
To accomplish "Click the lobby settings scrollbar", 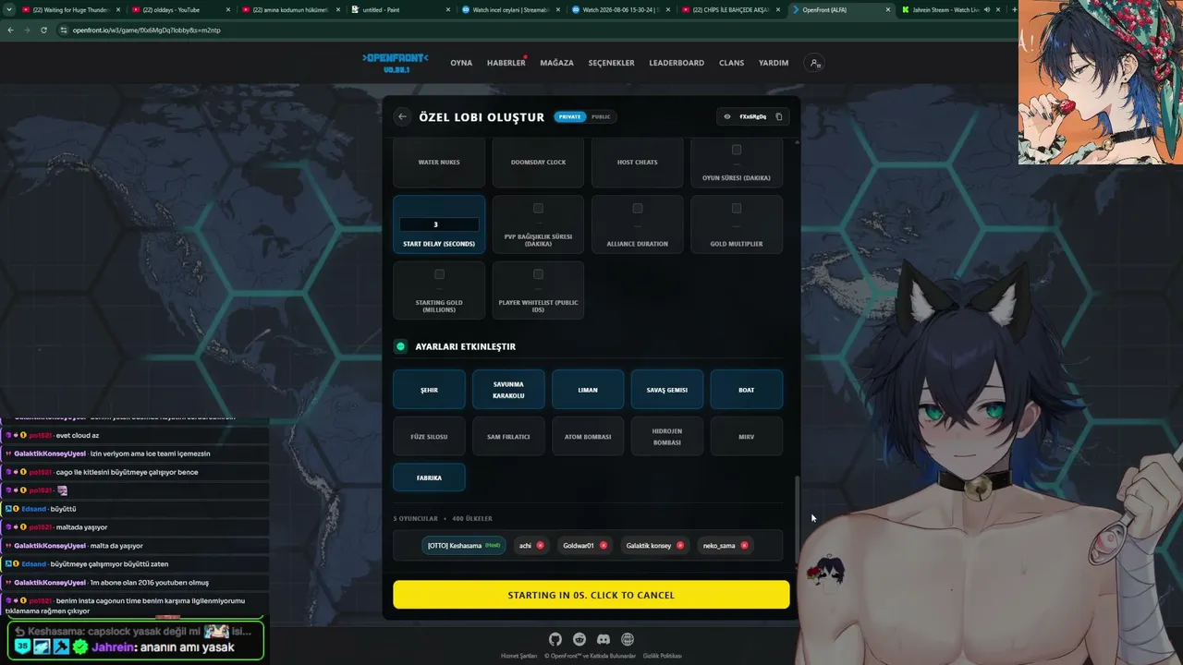I will coord(797,518).
